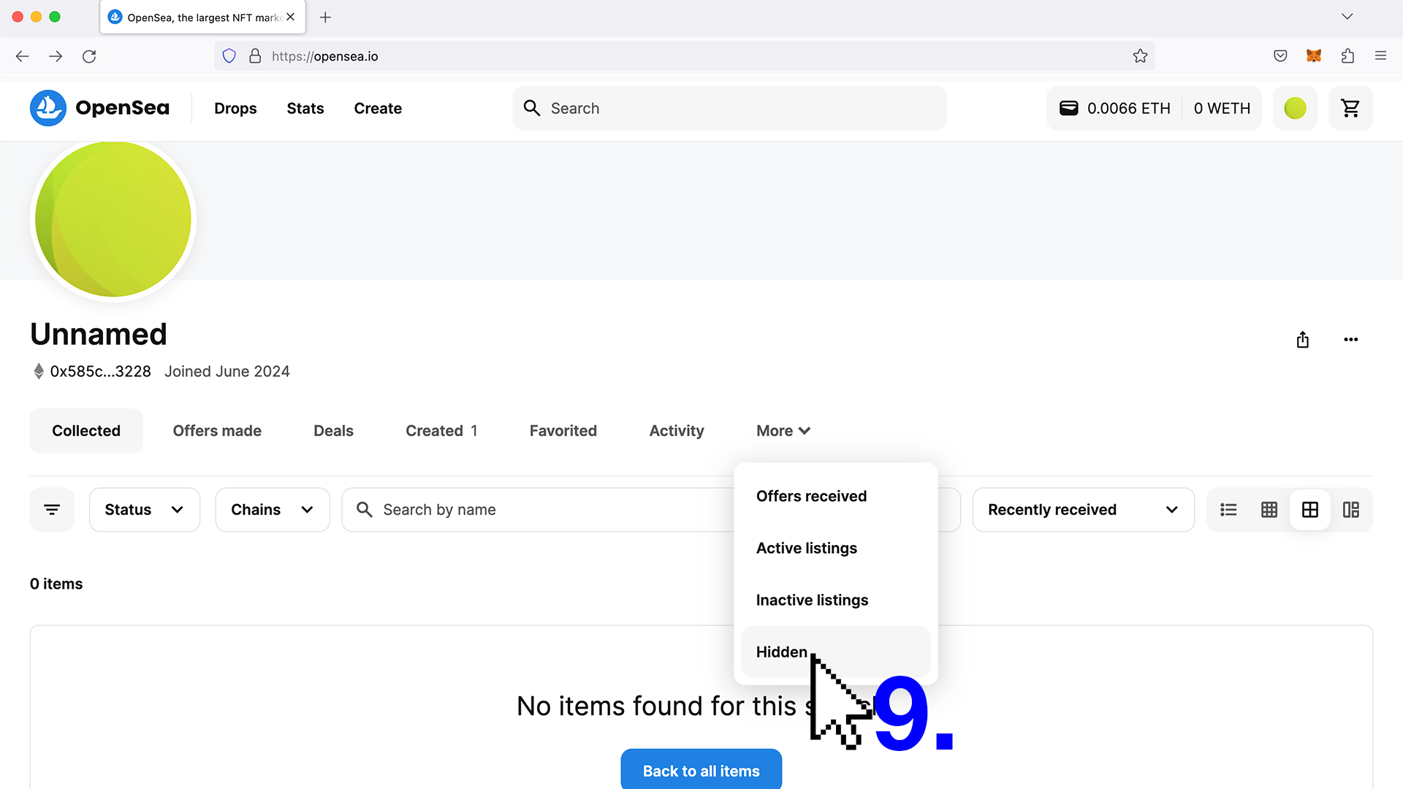Switch to small grid view layout
This screenshot has width=1403, height=789.
coord(1269,509)
